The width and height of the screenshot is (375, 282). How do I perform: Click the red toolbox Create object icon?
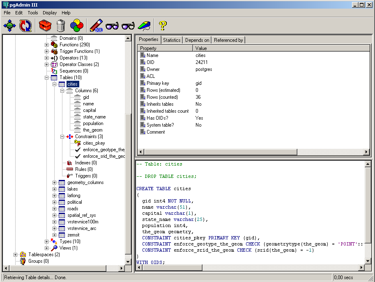click(x=45, y=25)
